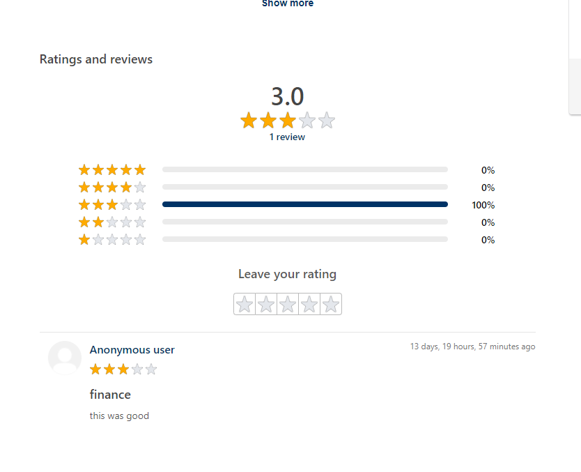Select the 2-star rating row stars

pos(112,222)
